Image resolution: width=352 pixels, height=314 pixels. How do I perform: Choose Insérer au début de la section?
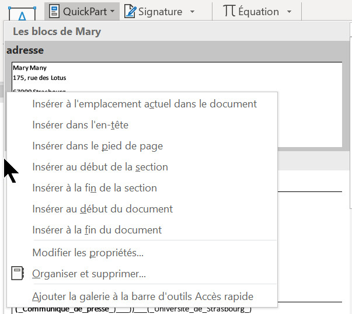100,167
